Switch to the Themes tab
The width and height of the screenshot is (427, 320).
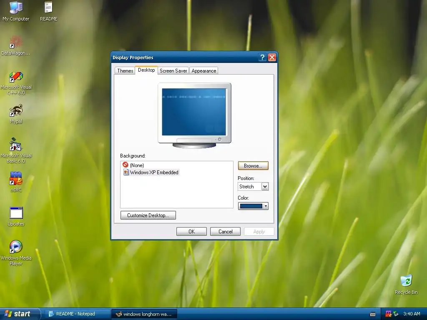pyautogui.click(x=125, y=71)
